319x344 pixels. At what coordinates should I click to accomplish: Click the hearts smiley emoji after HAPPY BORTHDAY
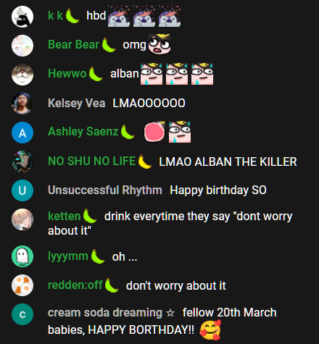[210, 330]
